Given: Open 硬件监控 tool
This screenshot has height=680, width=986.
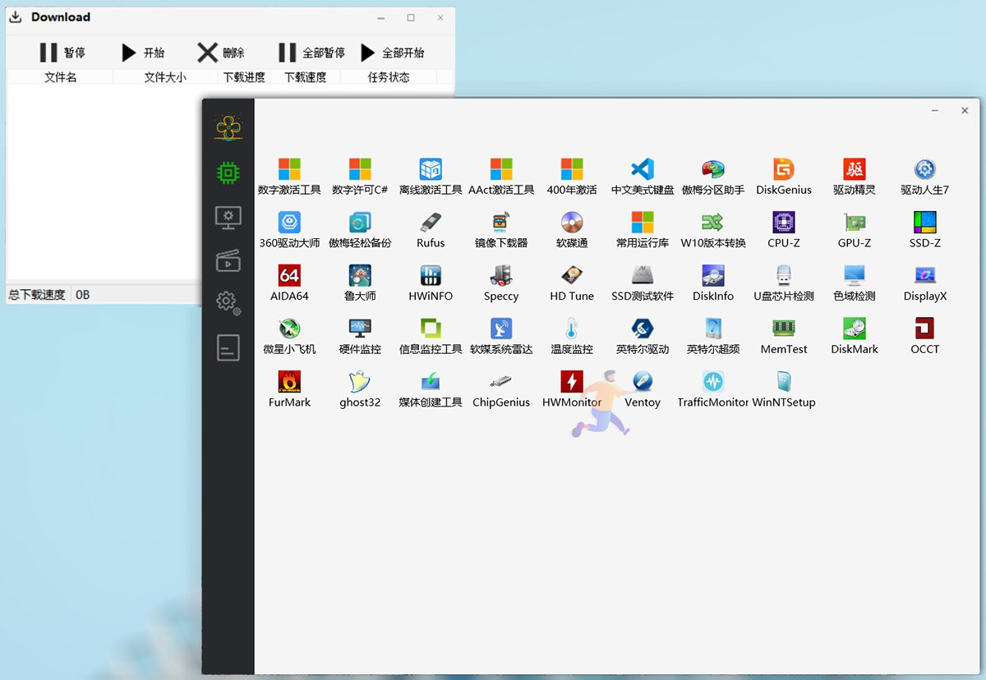Looking at the screenshot, I should (x=360, y=337).
